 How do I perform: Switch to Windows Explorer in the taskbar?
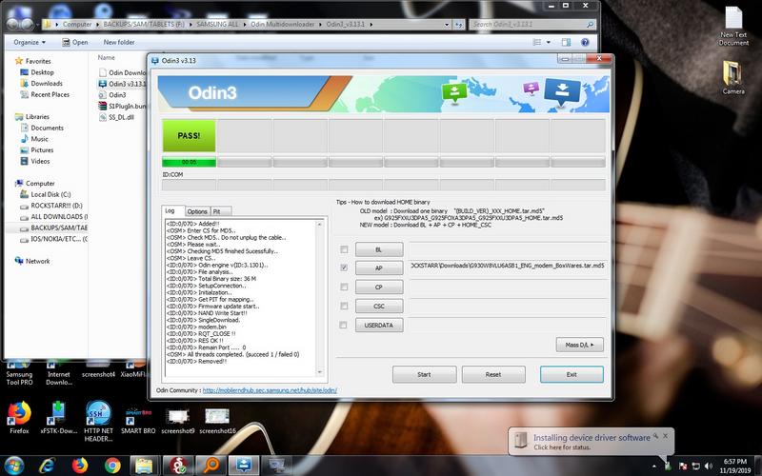[x=145, y=466]
